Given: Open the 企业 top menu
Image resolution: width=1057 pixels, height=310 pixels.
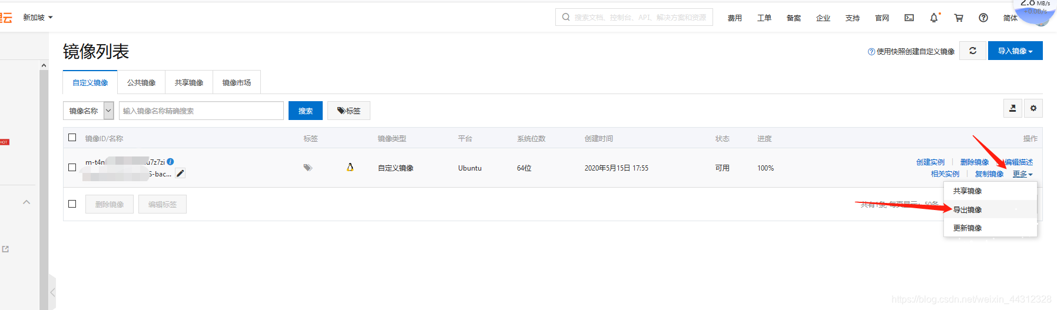Looking at the screenshot, I should coord(823,18).
